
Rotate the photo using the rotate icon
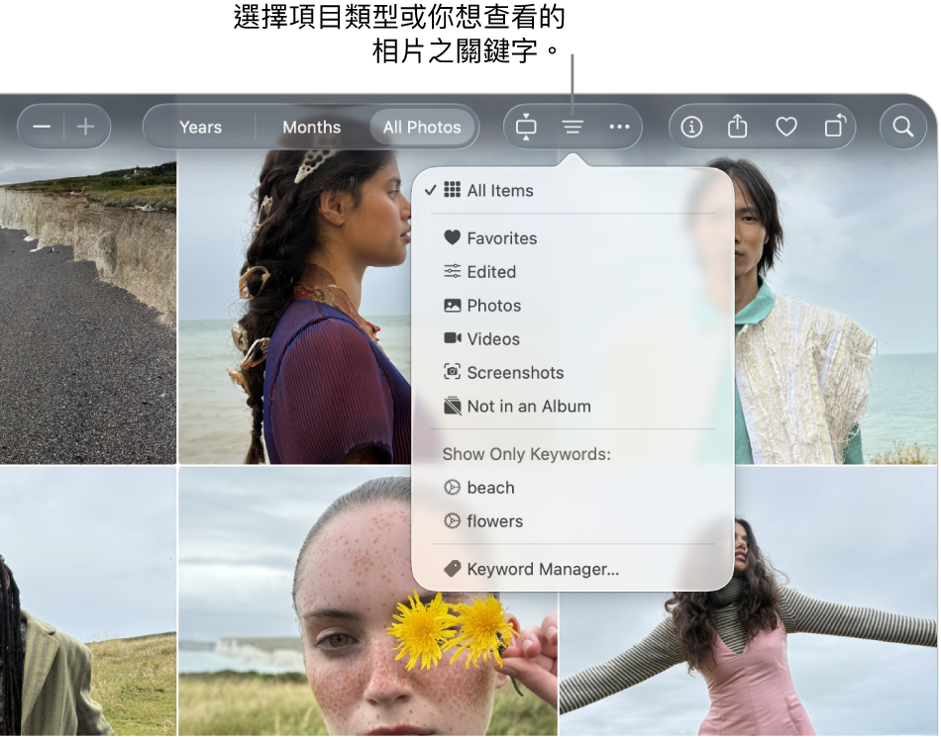point(835,126)
